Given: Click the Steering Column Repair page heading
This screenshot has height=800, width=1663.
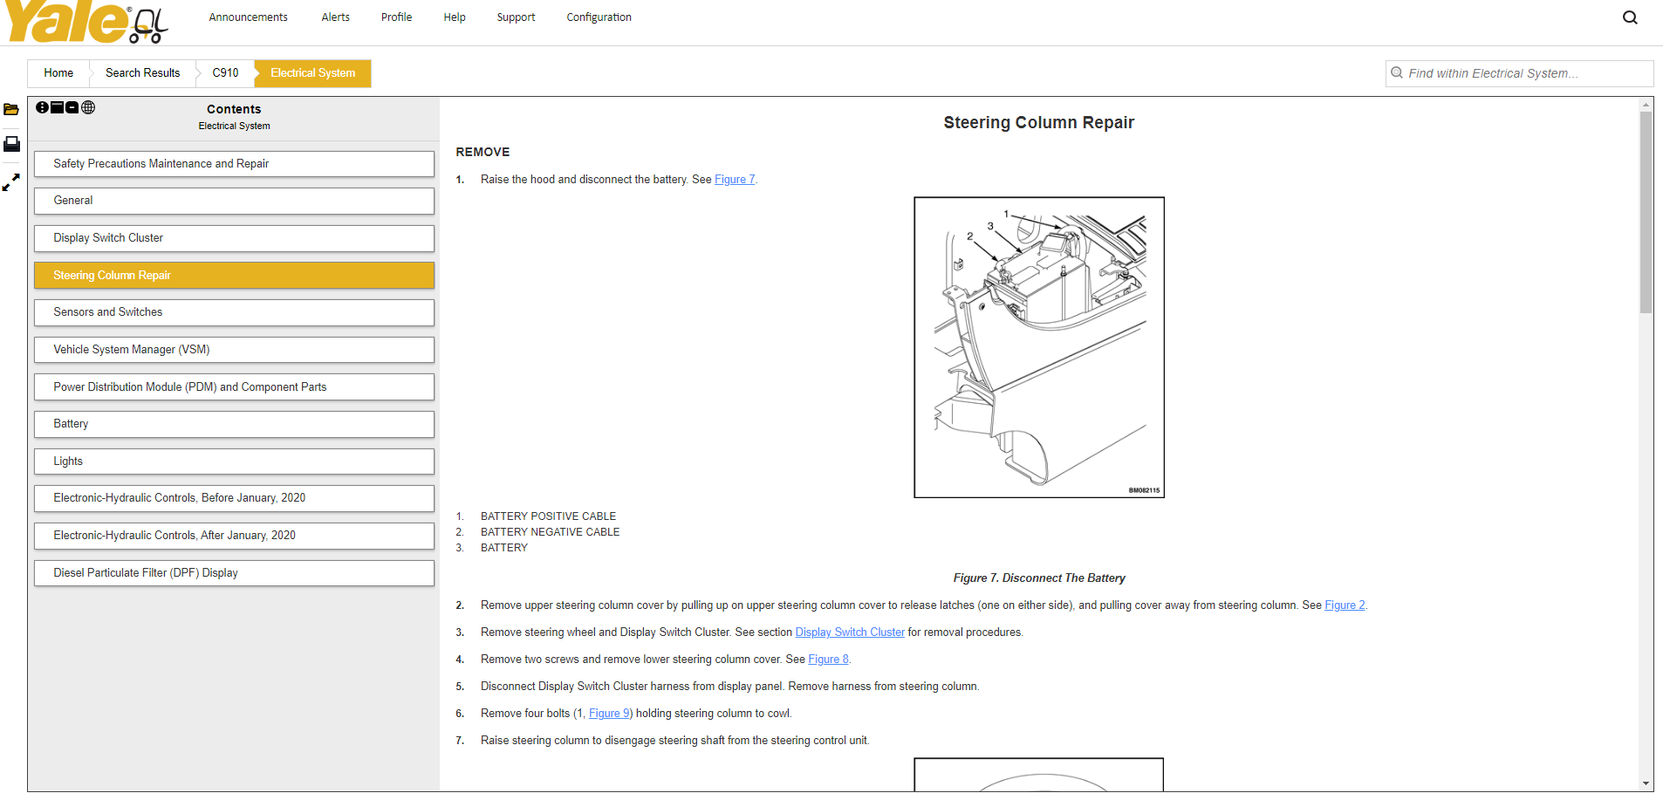Looking at the screenshot, I should point(1038,123).
